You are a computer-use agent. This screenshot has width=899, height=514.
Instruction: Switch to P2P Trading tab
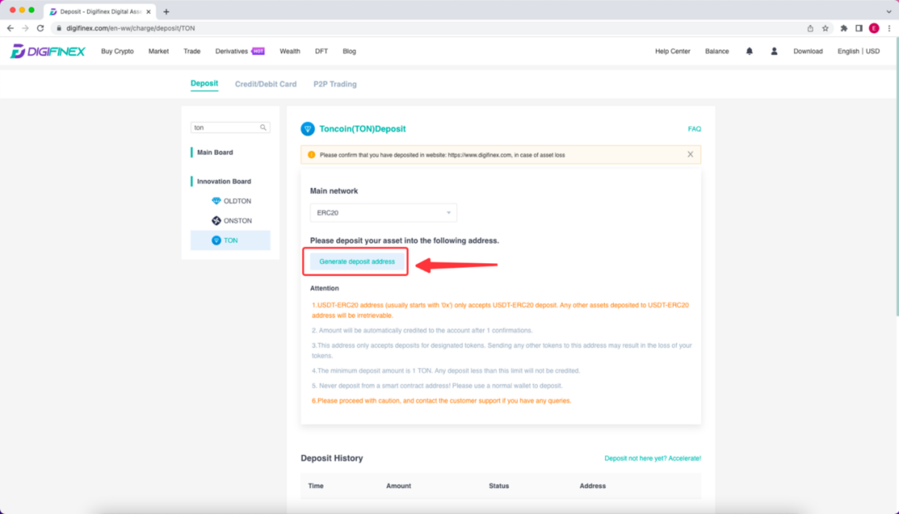click(335, 84)
